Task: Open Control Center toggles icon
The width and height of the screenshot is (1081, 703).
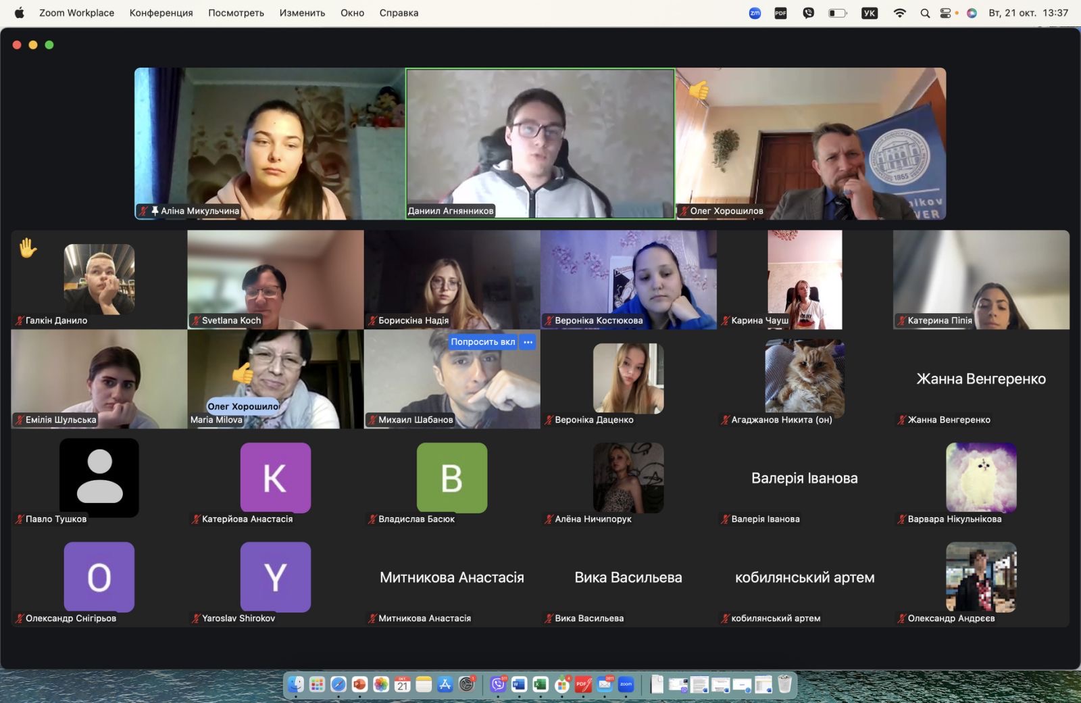Action: [x=946, y=13]
